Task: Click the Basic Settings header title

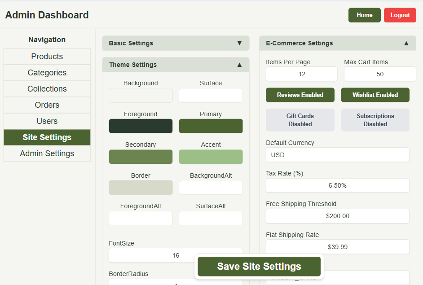Action: tap(131, 43)
